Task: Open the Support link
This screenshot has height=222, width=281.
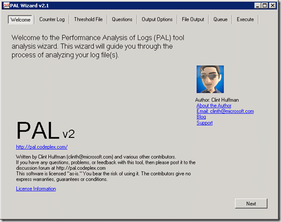Action: 205,123
